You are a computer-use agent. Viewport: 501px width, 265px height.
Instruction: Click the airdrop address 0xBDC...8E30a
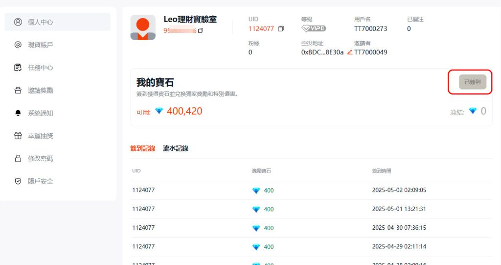(322, 52)
